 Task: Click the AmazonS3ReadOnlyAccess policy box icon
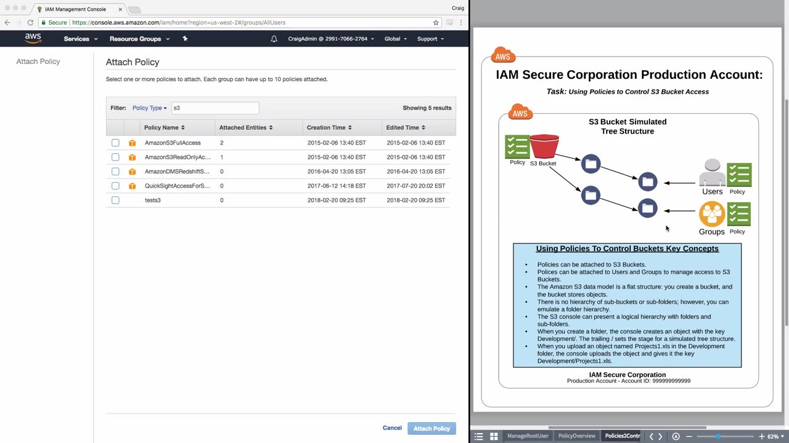(x=132, y=157)
